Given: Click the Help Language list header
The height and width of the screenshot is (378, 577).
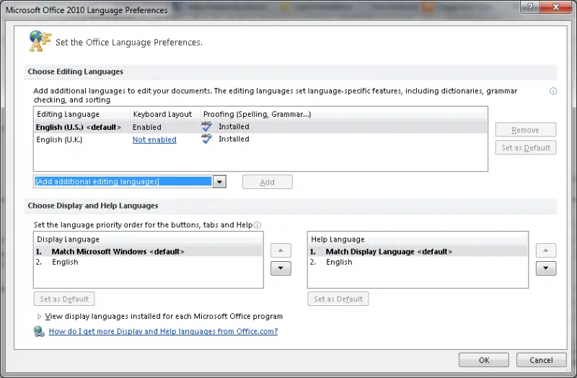Looking at the screenshot, I should [418, 239].
